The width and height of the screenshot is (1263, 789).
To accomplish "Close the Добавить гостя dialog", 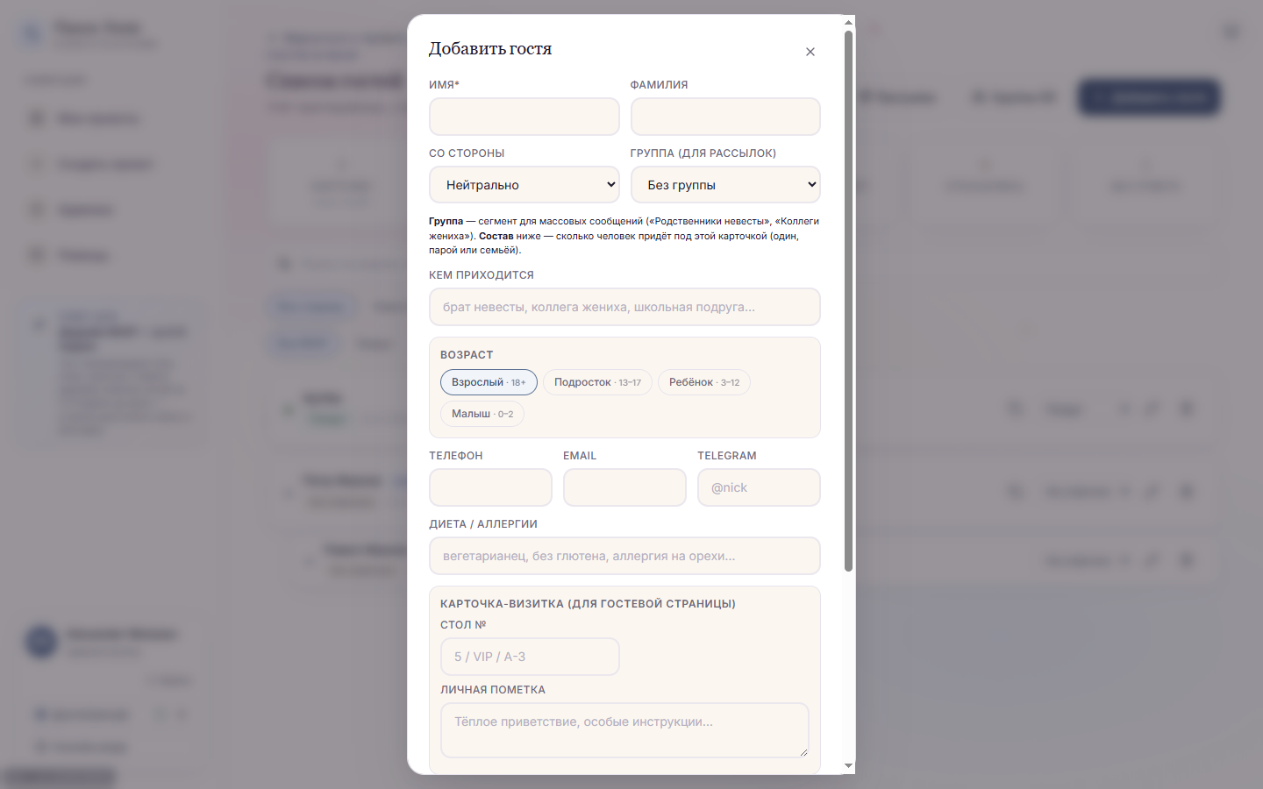I will coord(810,52).
